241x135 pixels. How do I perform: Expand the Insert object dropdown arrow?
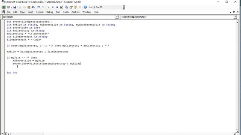pos(11,7)
